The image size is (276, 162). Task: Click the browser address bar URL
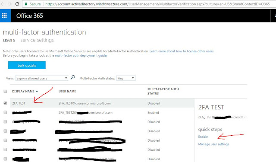click(x=157, y=4)
